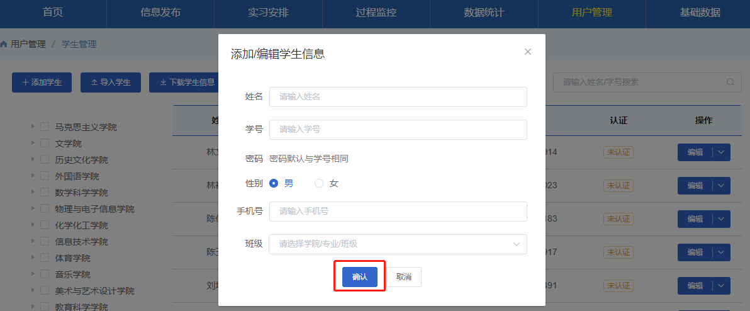
Task: Select the 男 radio button
Action: tap(274, 183)
